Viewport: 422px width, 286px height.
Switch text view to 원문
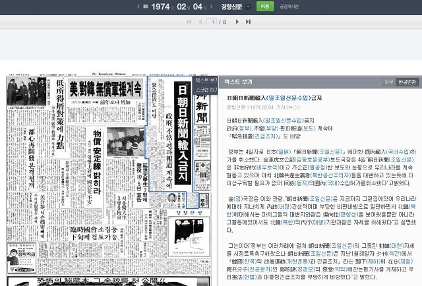point(389,82)
